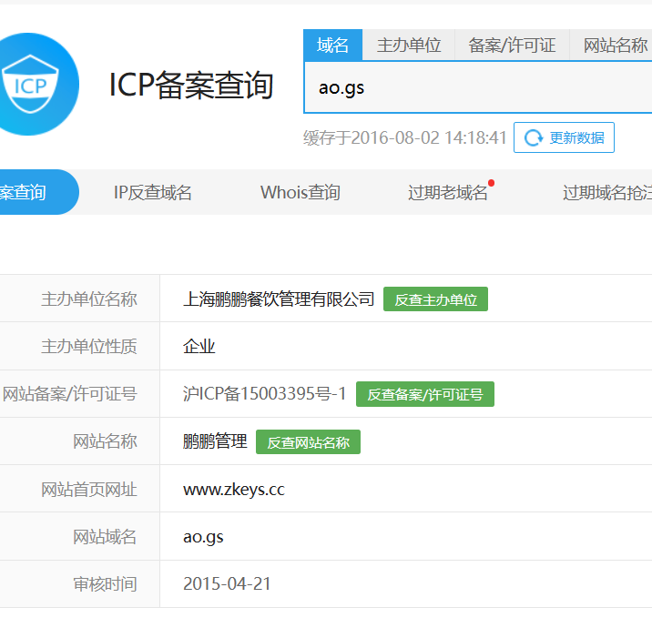
Task: Open the 备案/许可证 search tab
Action: [511, 45]
